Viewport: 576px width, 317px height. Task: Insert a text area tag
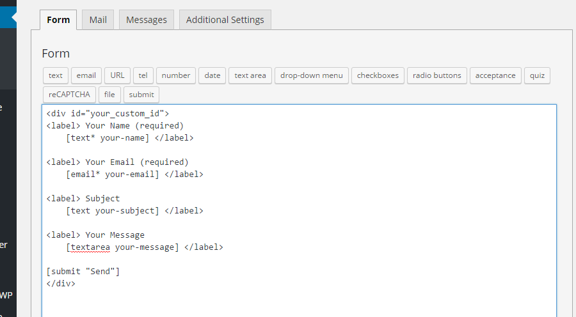250,75
